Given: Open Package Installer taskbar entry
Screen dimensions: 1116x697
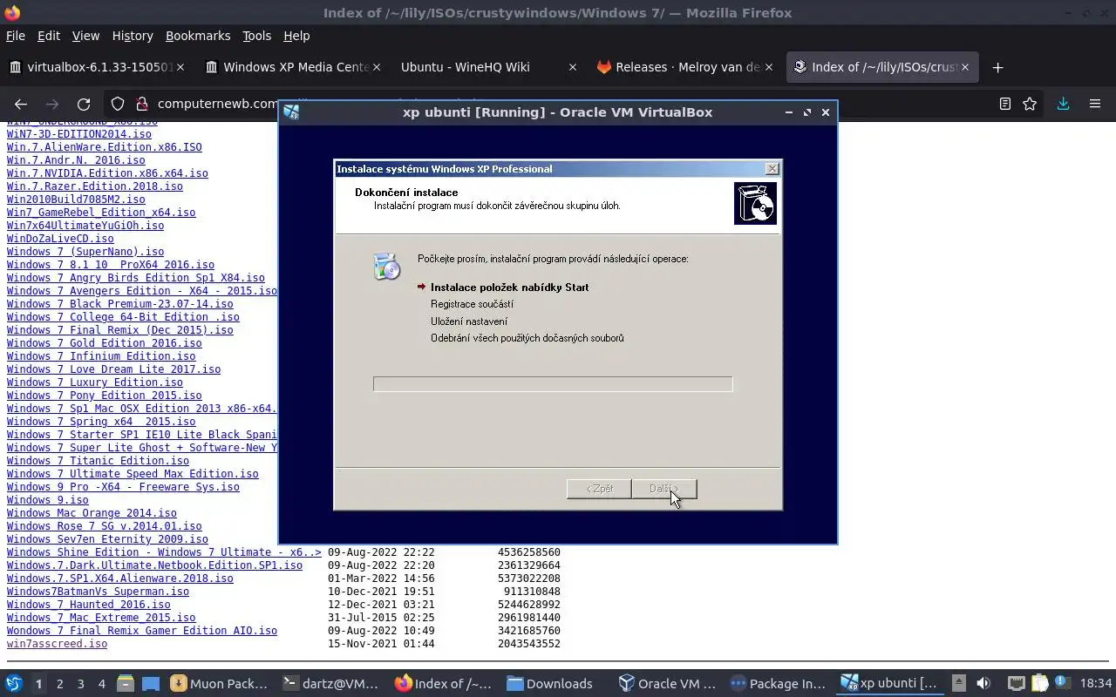Looking at the screenshot, I should (x=779, y=684).
